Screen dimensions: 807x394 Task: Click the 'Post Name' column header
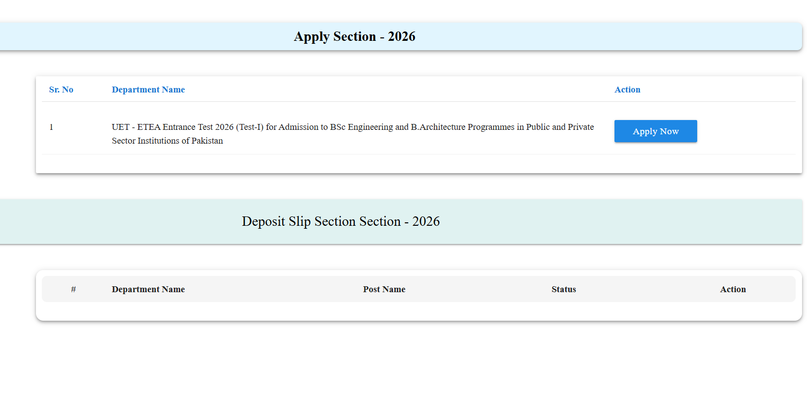tap(384, 289)
